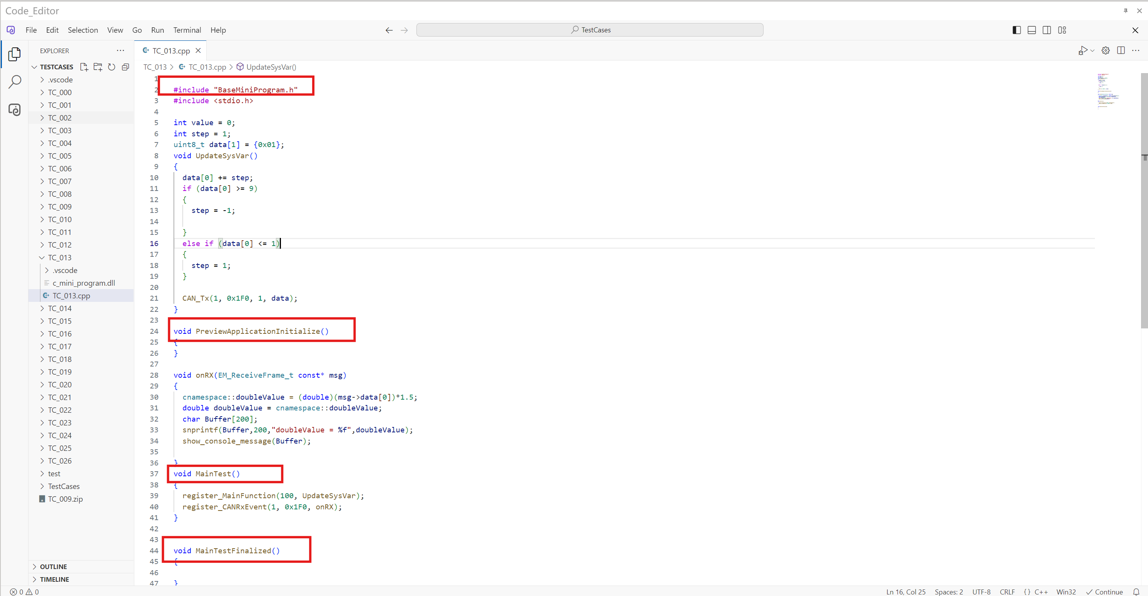Viewport: 1148px width, 596px height.
Task: Close the TC_013.cpp tab
Action: (x=198, y=50)
